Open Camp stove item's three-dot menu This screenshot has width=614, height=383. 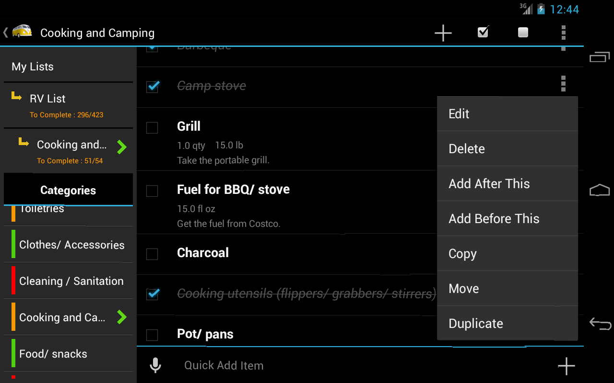pos(563,84)
